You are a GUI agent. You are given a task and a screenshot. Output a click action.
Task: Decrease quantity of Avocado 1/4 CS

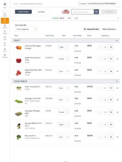[100, 125]
